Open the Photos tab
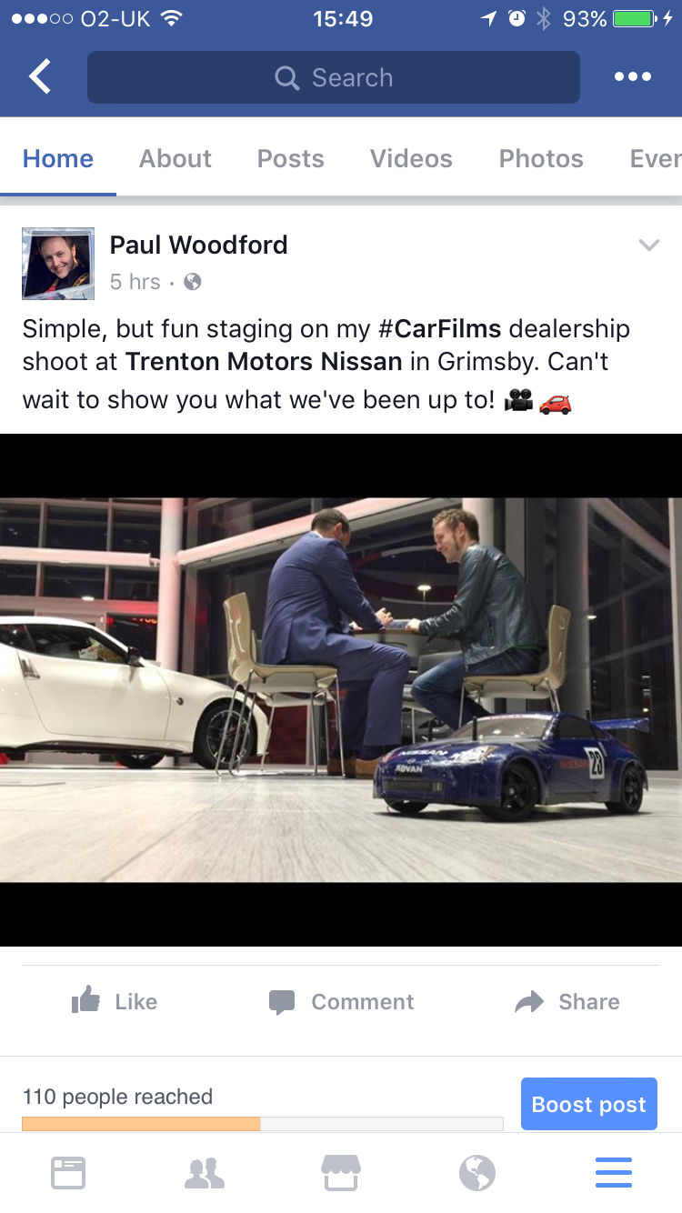 pos(541,158)
